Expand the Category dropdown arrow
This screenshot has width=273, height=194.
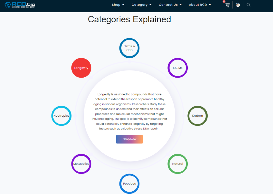[150, 5]
